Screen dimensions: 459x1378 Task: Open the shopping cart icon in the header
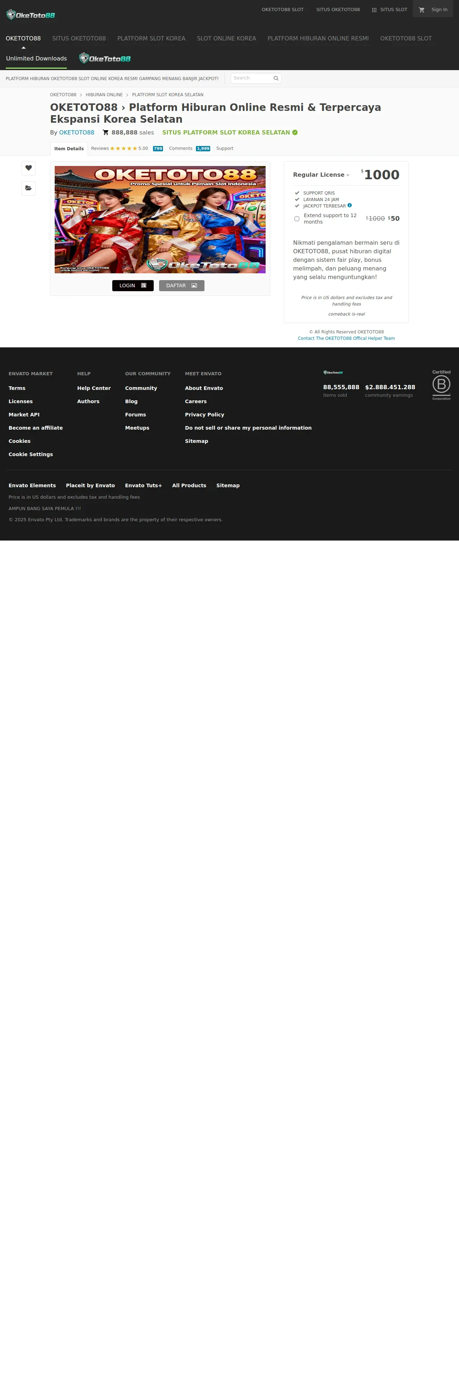point(421,10)
